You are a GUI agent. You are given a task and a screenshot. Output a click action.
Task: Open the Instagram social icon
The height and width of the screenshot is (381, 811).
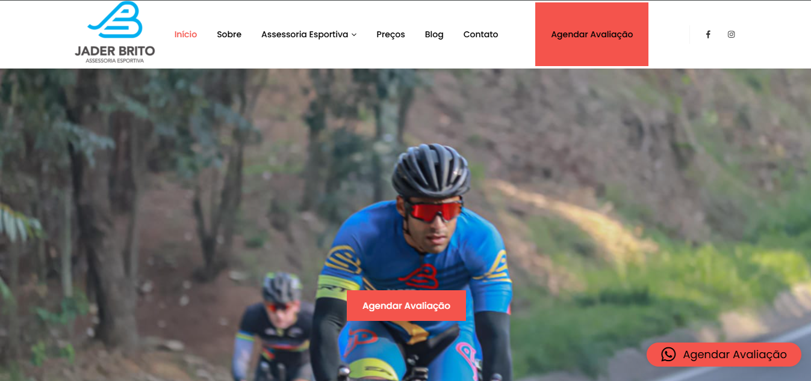(731, 34)
